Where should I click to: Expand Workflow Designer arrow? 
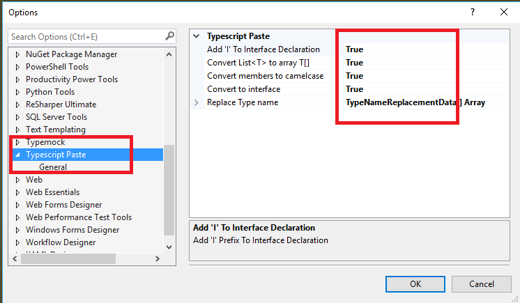click(x=17, y=242)
